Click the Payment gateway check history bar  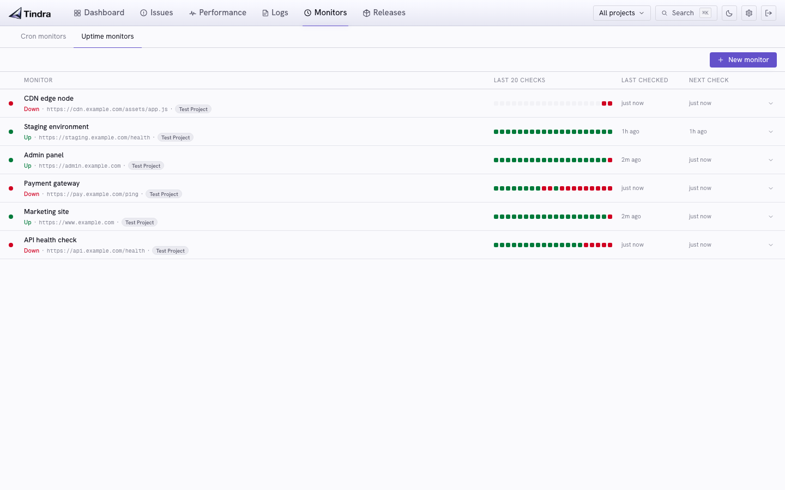click(553, 188)
